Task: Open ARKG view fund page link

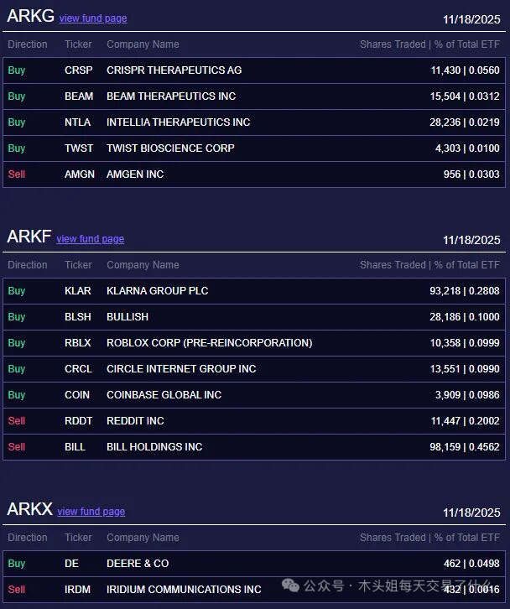Action: point(92,18)
